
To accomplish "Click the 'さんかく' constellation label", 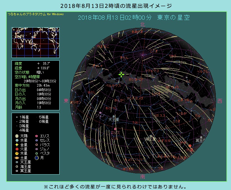I will pos(120,100).
